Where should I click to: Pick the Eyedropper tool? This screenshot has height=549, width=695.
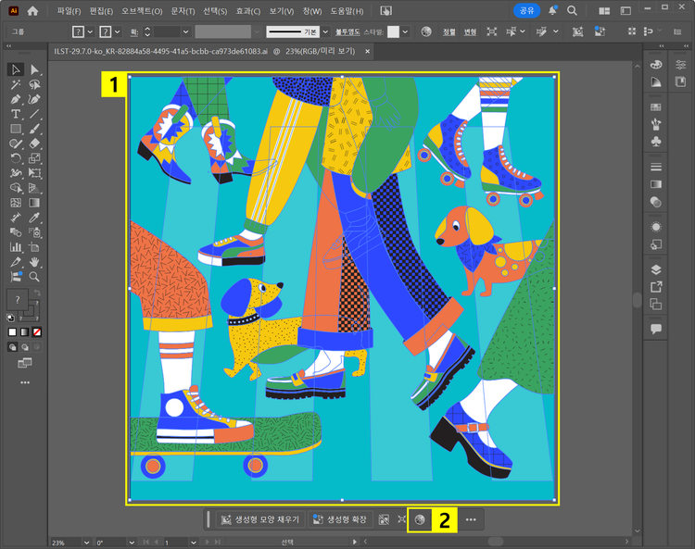click(34, 218)
